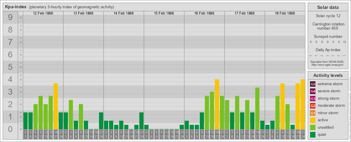Screen dimensions: 351x142
Task: Click the '14 Feb 1888' date header
Action: (124, 13)
